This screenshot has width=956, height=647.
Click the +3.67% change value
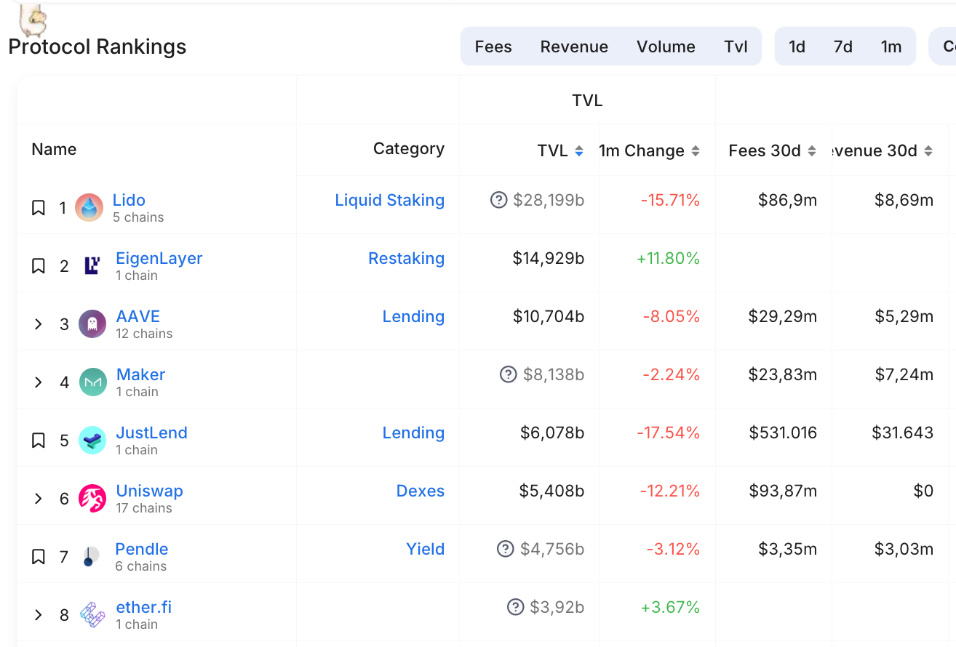click(671, 607)
